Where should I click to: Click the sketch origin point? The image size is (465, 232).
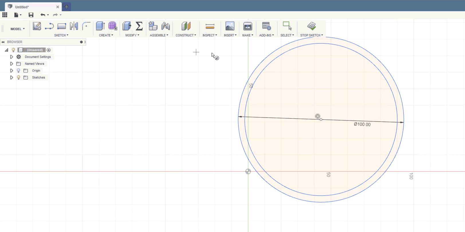(248, 171)
